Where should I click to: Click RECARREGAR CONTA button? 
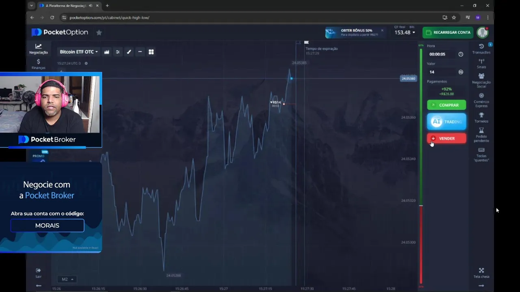click(448, 32)
